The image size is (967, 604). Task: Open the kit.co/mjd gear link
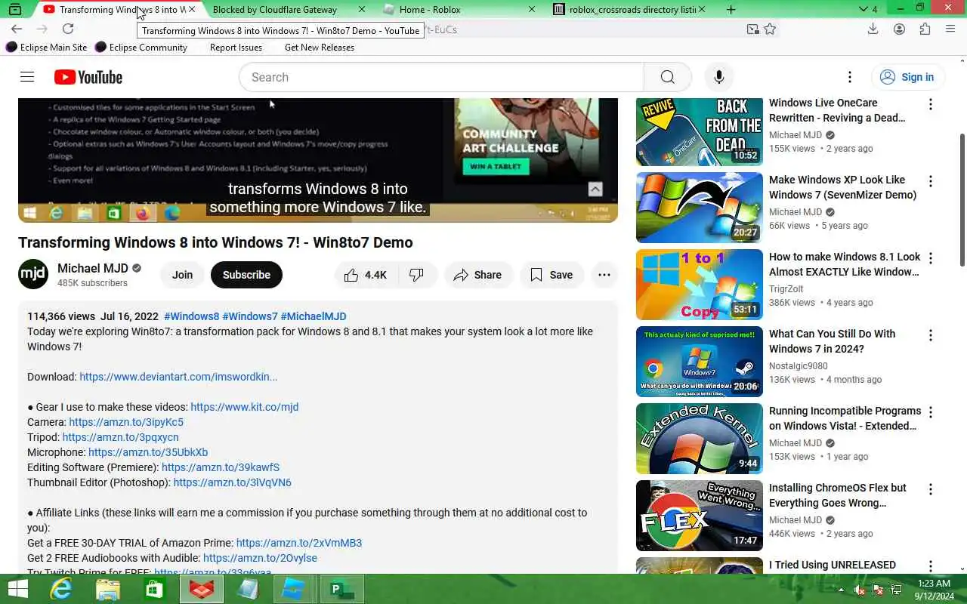tap(244, 407)
